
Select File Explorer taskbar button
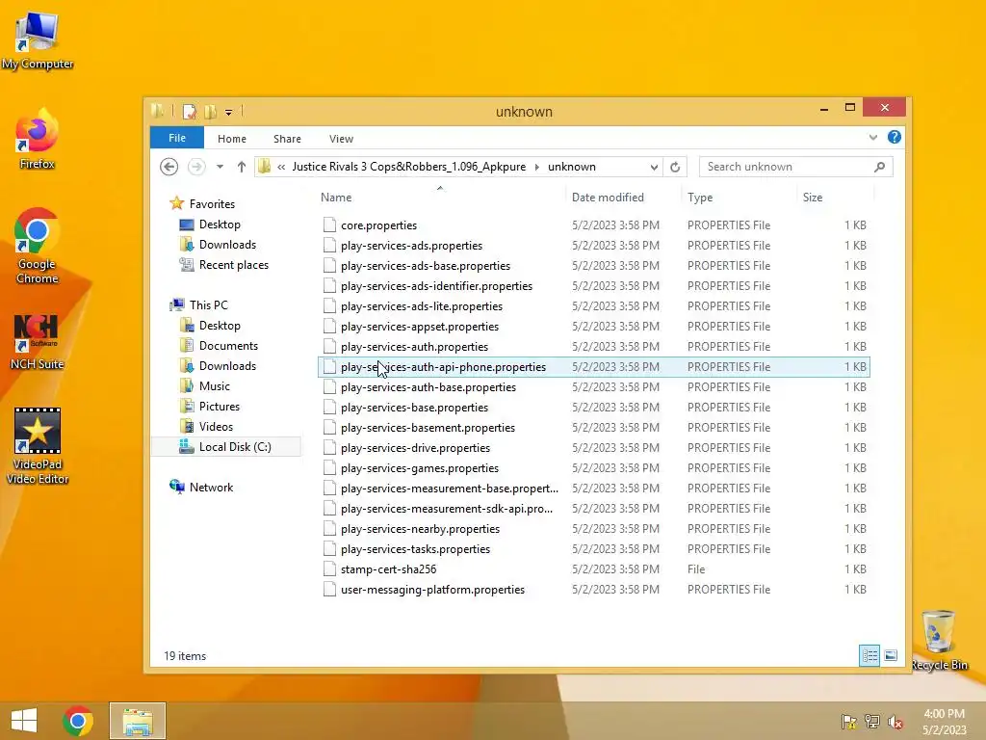click(138, 721)
